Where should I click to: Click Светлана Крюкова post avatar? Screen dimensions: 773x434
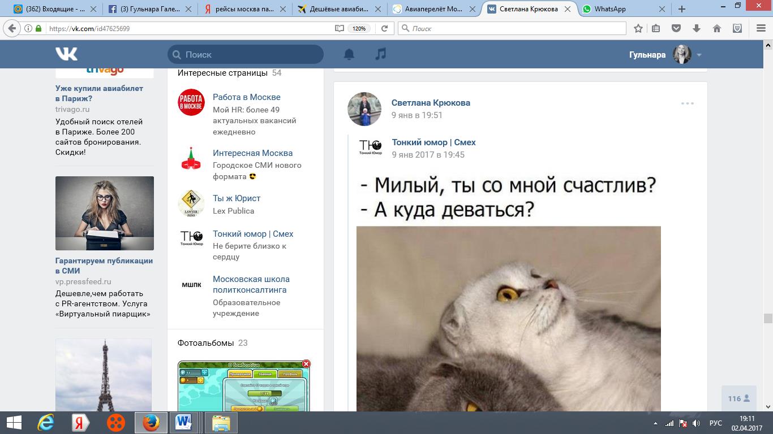(x=364, y=108)
